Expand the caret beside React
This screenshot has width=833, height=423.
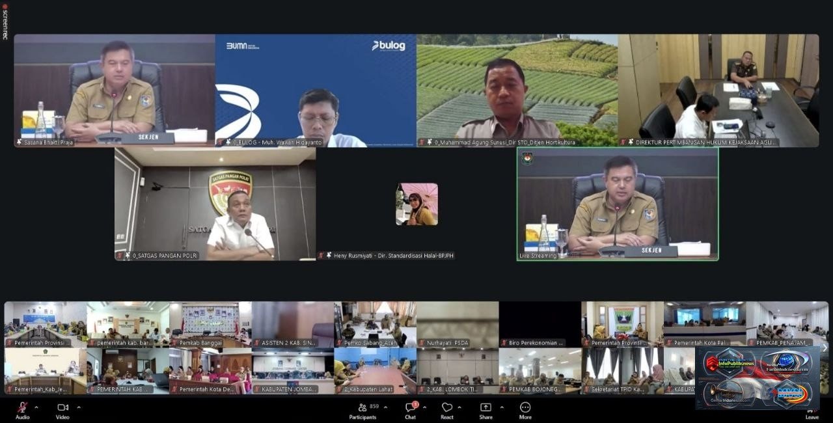tap(461, 407)
